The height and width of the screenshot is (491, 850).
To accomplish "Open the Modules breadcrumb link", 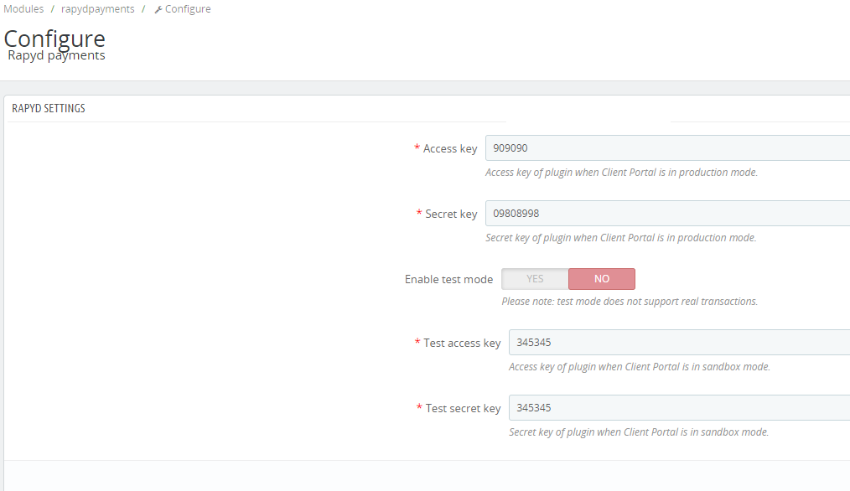I will click(23, 9).
